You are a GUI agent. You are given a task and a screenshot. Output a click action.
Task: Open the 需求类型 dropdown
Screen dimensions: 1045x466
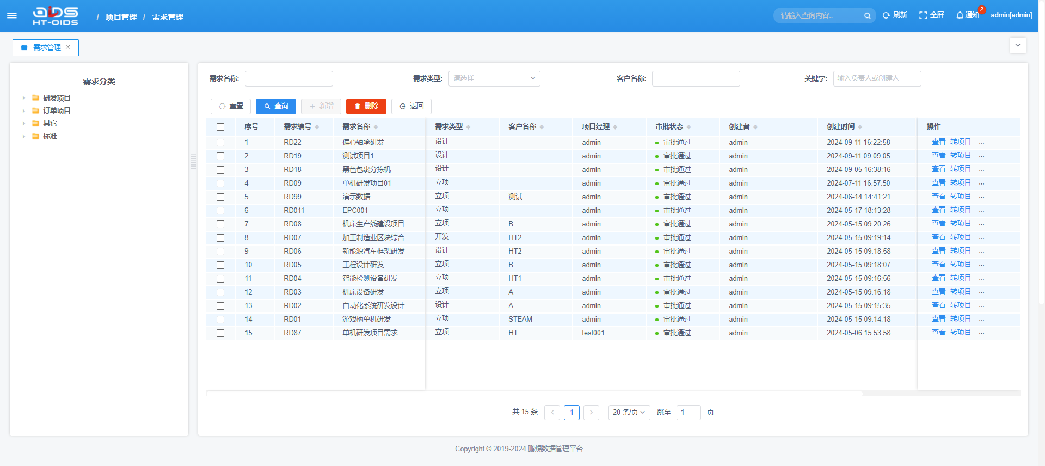point(494,78)
